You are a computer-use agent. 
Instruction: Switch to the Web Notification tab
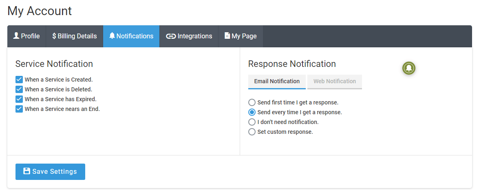[335, 82]
